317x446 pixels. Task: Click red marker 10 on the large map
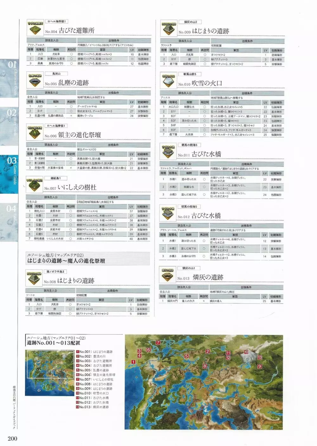click(246, 352)
